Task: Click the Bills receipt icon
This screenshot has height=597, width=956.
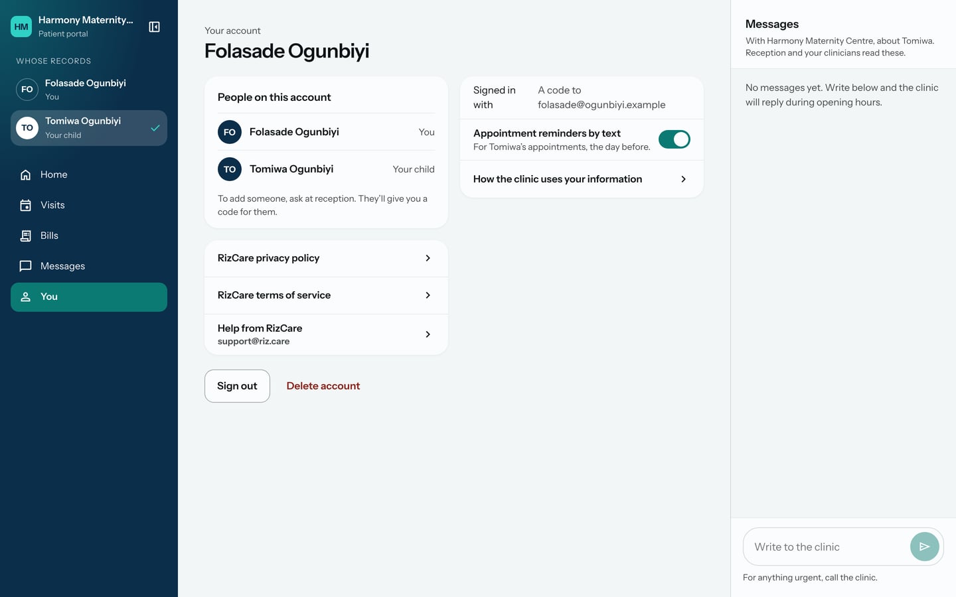Action: tap(25, 235)
